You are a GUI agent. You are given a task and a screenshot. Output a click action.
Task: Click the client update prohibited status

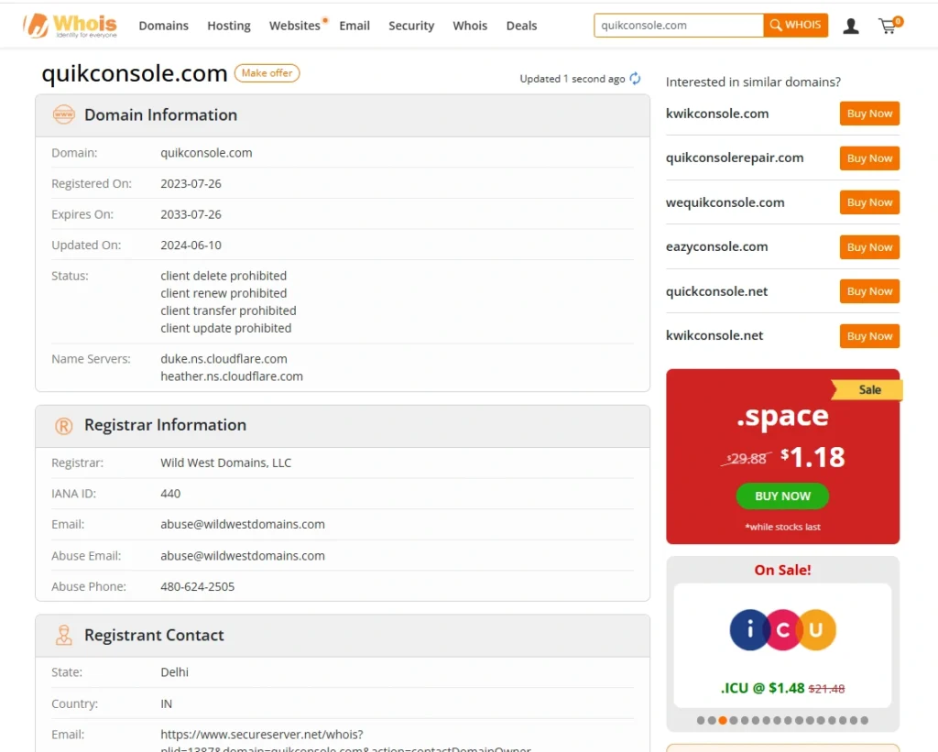point(225,328)
